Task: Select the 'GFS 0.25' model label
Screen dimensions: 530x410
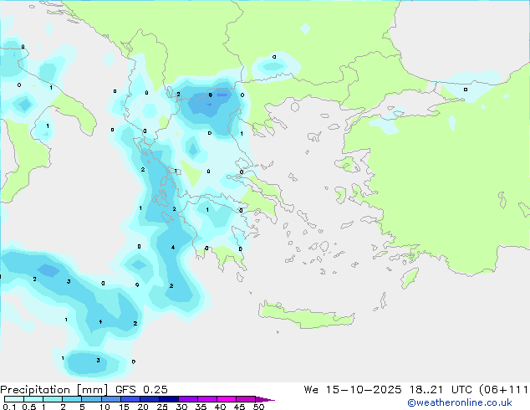Action: pyautogui.click(x=141, y=390)
